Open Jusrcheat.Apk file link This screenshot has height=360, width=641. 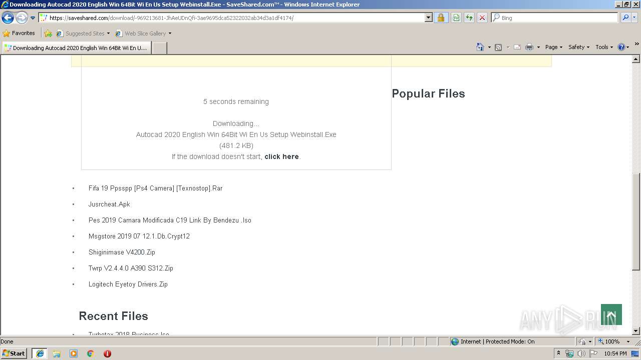tap(109, 204)
